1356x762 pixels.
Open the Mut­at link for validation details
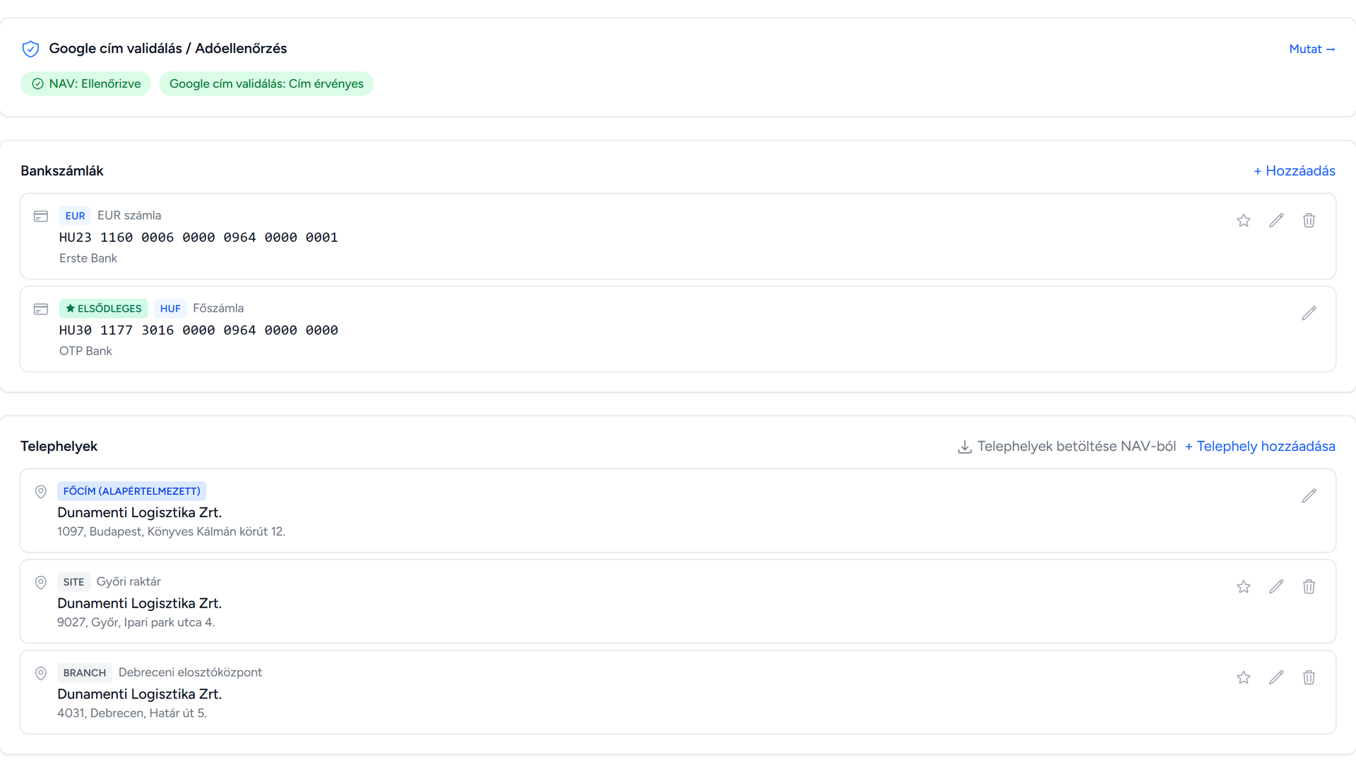pyautogui.click(x=1312, y=49)
